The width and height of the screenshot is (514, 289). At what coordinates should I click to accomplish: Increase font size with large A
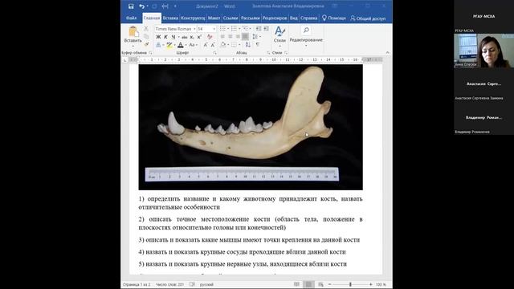point(206,45)
